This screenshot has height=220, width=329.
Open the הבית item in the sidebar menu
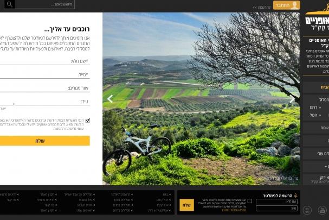(x=325, y=87)
